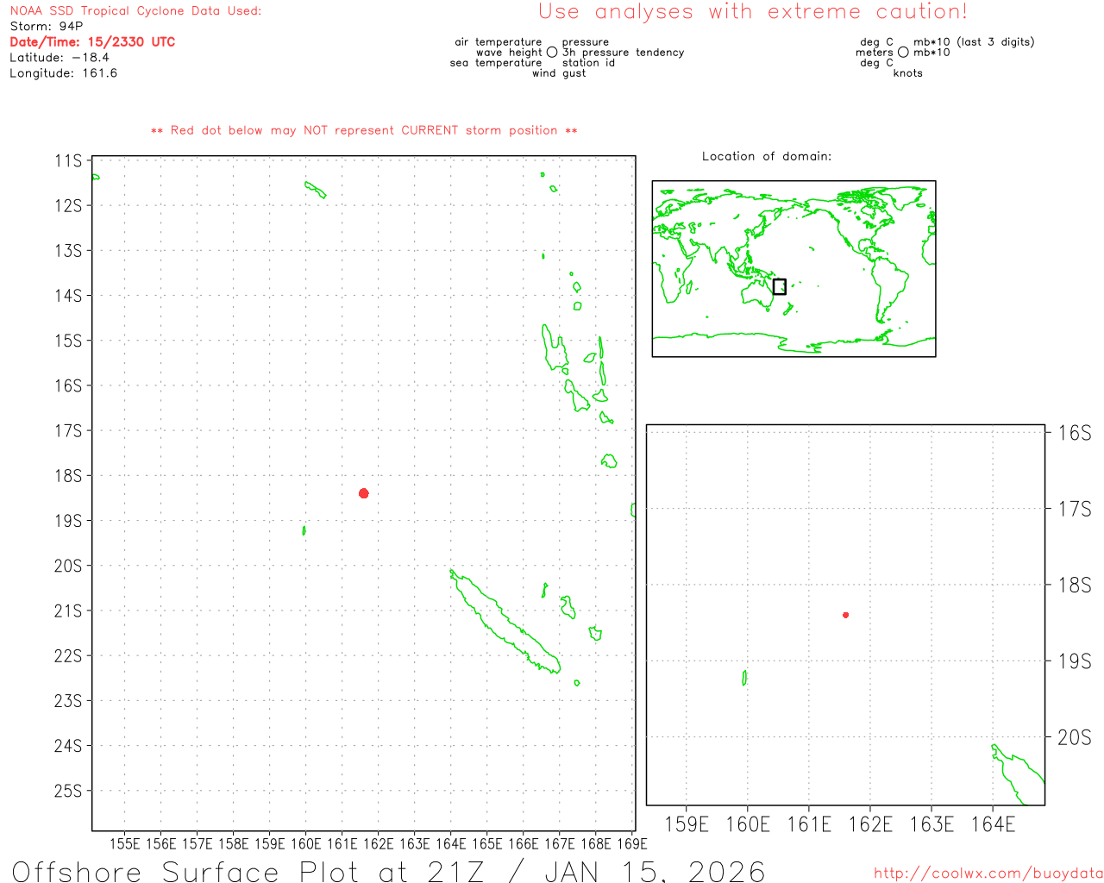The width and height of the screenshot is (1104, 883).
Task: Click the small island near 160E on main map
Action: pos(304,530)
